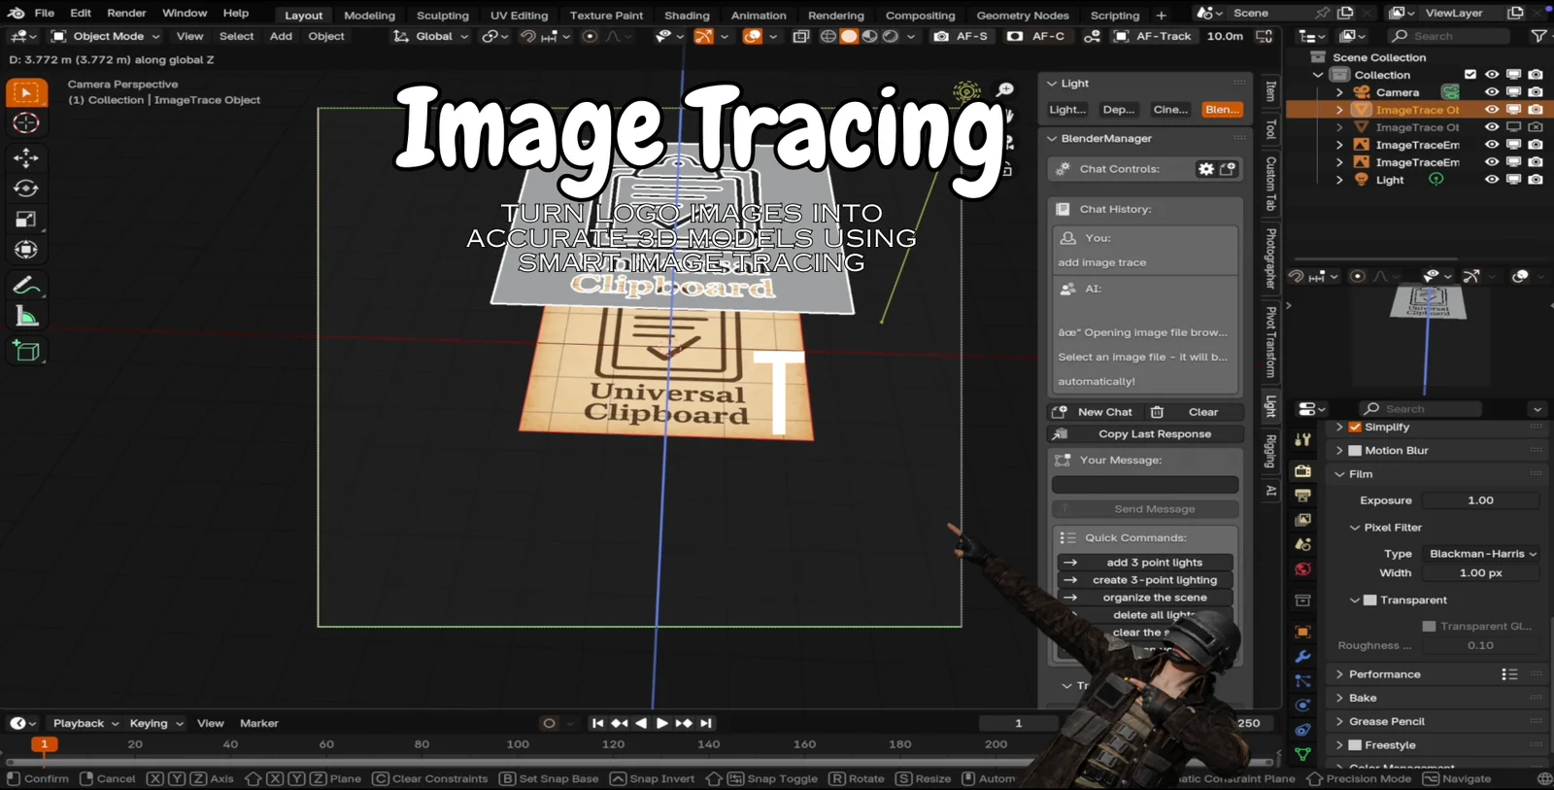Select the Add Cube tool
This screenshot has height=790, width=1554.
[26, 351]
